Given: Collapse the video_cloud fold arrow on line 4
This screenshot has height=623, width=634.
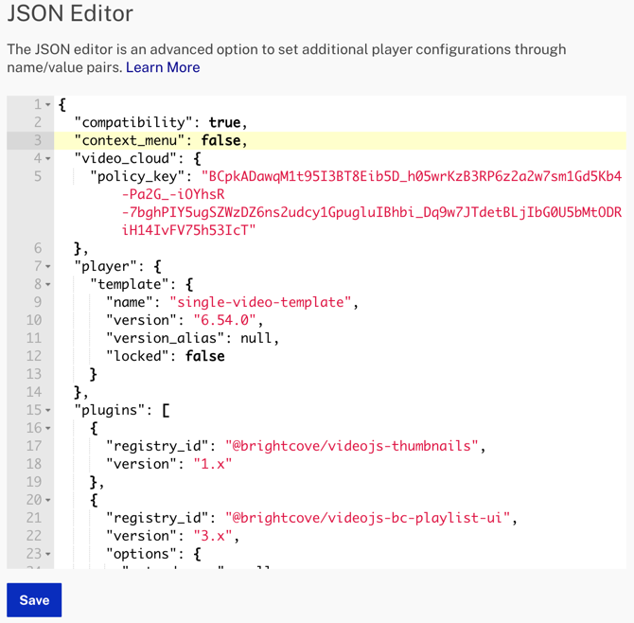Looking at the screenshot, I should coord(48,158).
